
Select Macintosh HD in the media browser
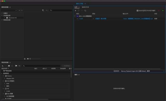[x=12, y=18]
